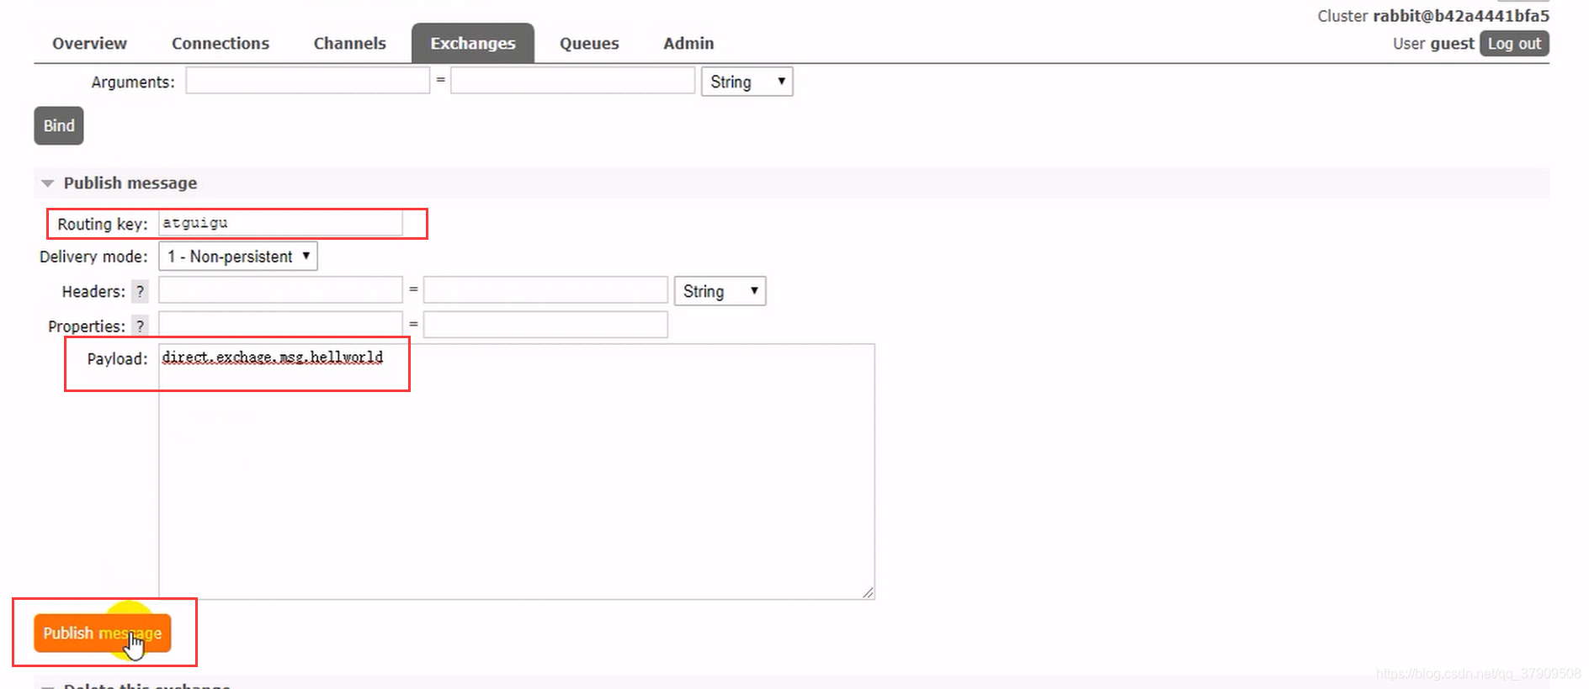The width and height of the screenshot is (1589, 689).
Task: Click the cluster name rabbit@b42a4441bfa5
Action: (1461, 16)
